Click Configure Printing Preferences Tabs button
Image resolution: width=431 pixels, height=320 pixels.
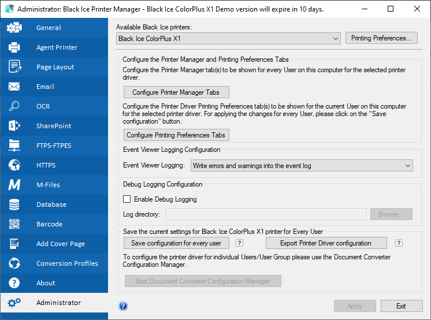click(x=176, y=135)
